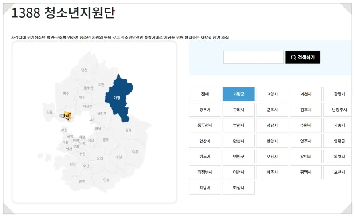Click the 평택시 button

point(306,172)
